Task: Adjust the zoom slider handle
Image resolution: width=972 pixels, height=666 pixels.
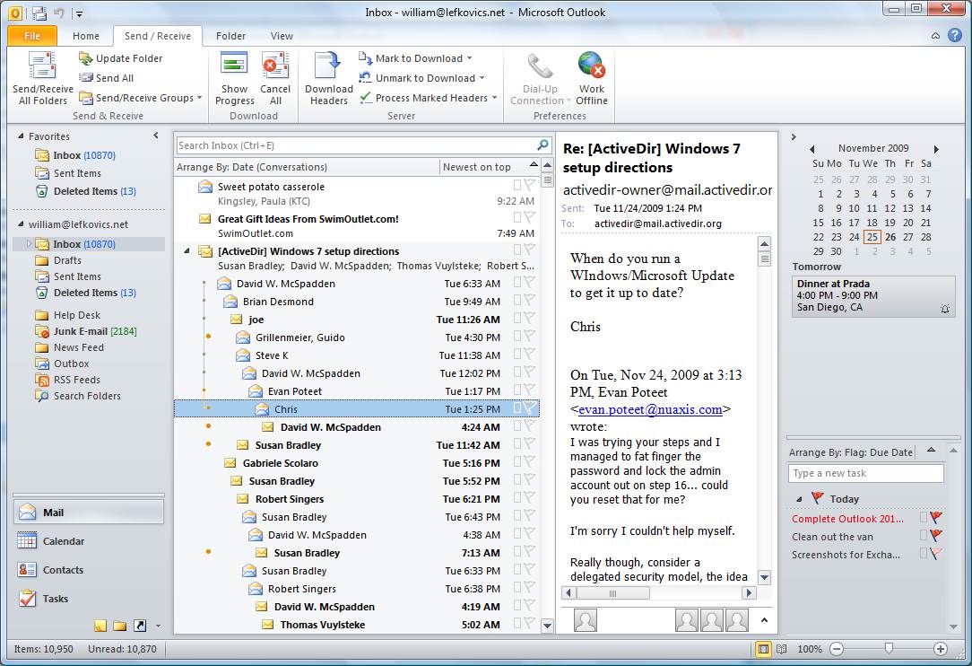Action: tap(889, 649)
